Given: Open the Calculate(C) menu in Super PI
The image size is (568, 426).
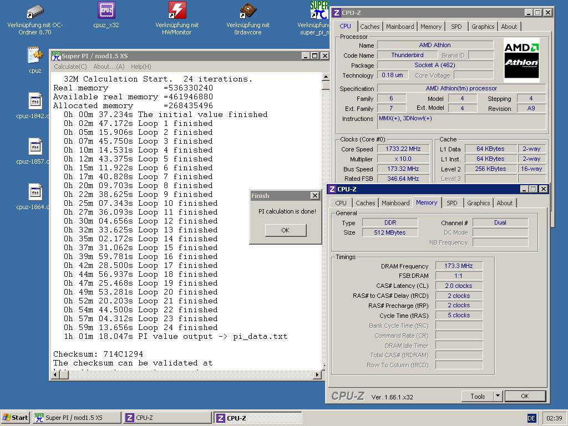Looking at the screenshot, I should click(70, 67).
